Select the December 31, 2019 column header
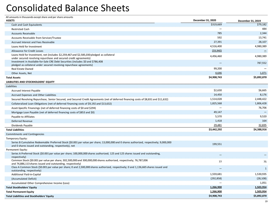This screenshot has width=272, height=204. [249, 21]
